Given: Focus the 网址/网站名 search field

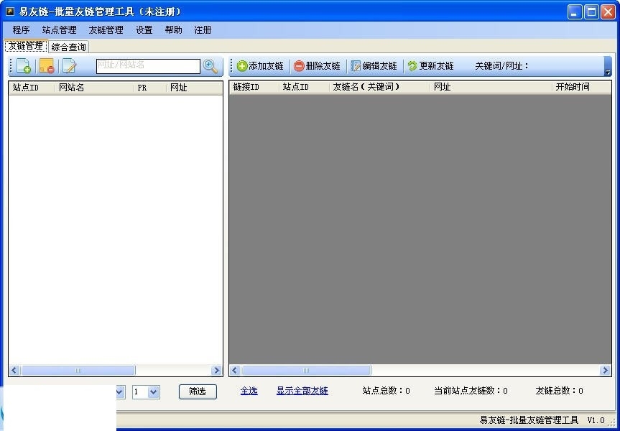Looking at the screenshot, I should [x=148, y=66].
